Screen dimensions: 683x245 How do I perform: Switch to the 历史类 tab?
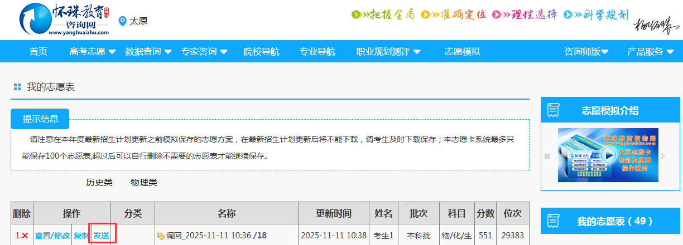click(99, 182)
